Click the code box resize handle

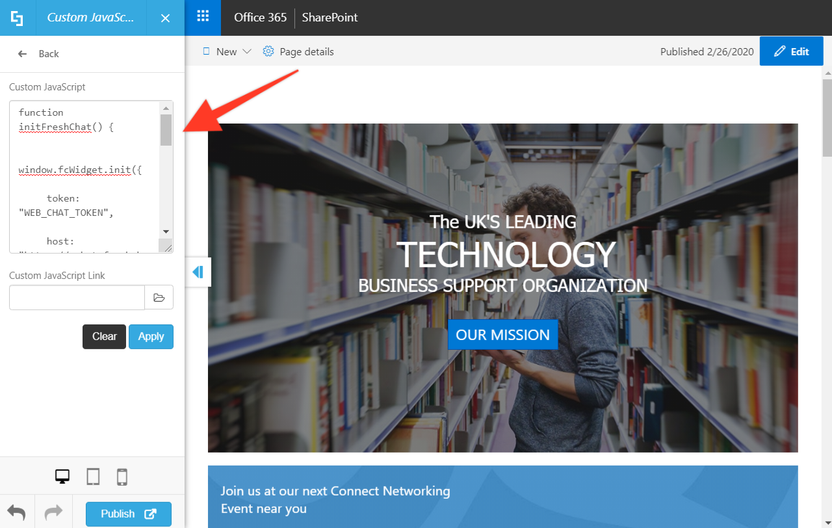(x=168, y=247)
